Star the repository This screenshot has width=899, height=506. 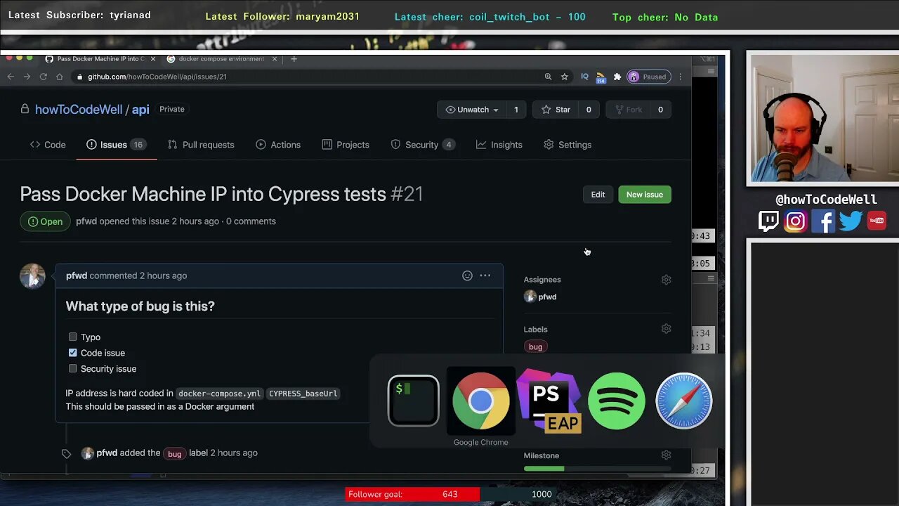click(x=555, y=110)
